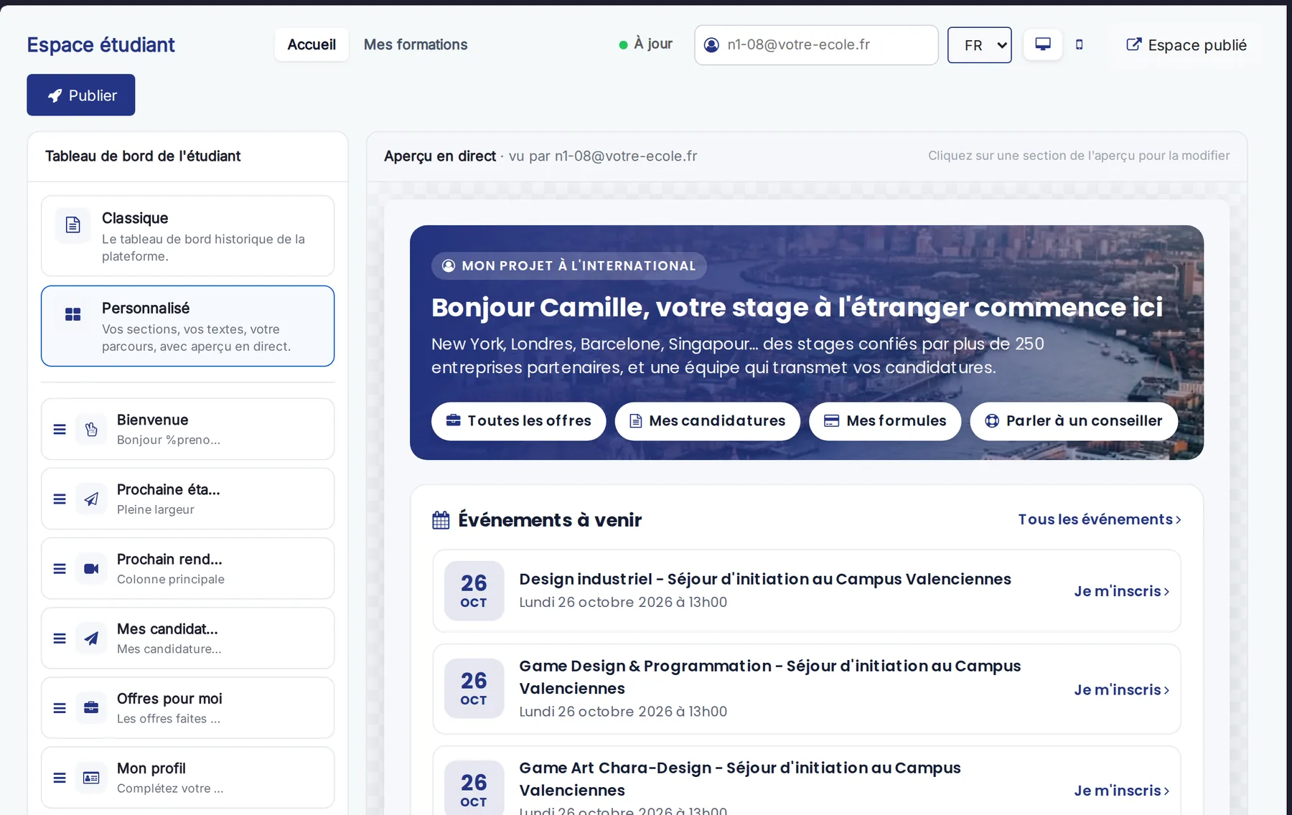The width and height of the screenshot is (1292, 815).
Task: Click the Bonjour Camille banner heading
Action: tap(797, 307)
